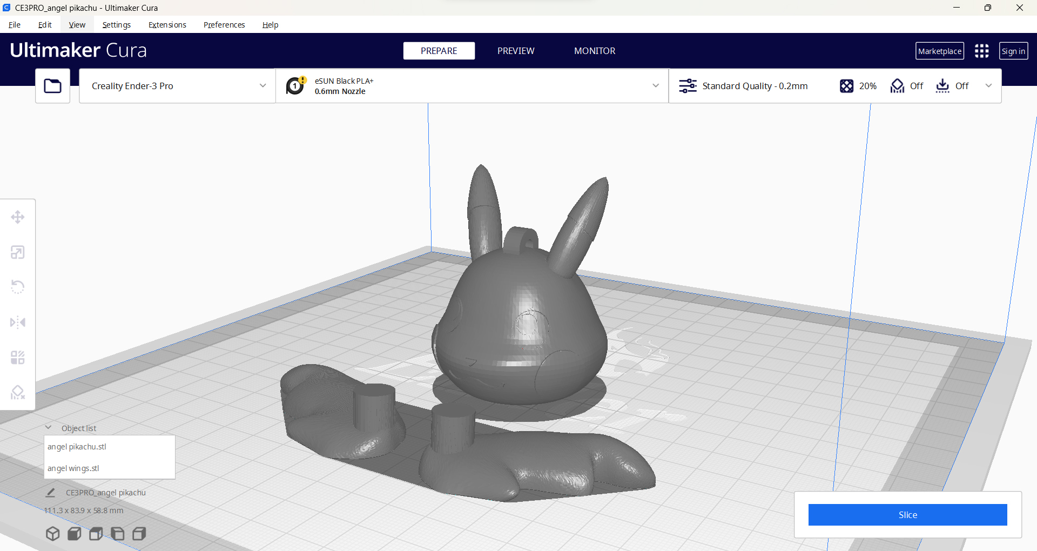The image size is (1037, 551).
Task: Select the Support Blocker tool
Action: 18,392
